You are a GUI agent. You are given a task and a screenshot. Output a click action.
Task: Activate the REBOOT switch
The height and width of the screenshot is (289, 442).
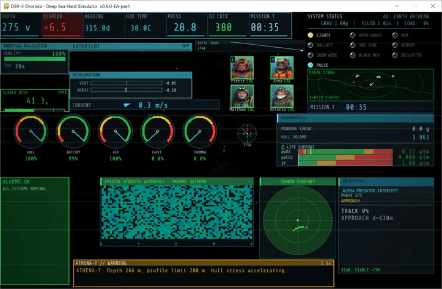[x=395, y=45]
